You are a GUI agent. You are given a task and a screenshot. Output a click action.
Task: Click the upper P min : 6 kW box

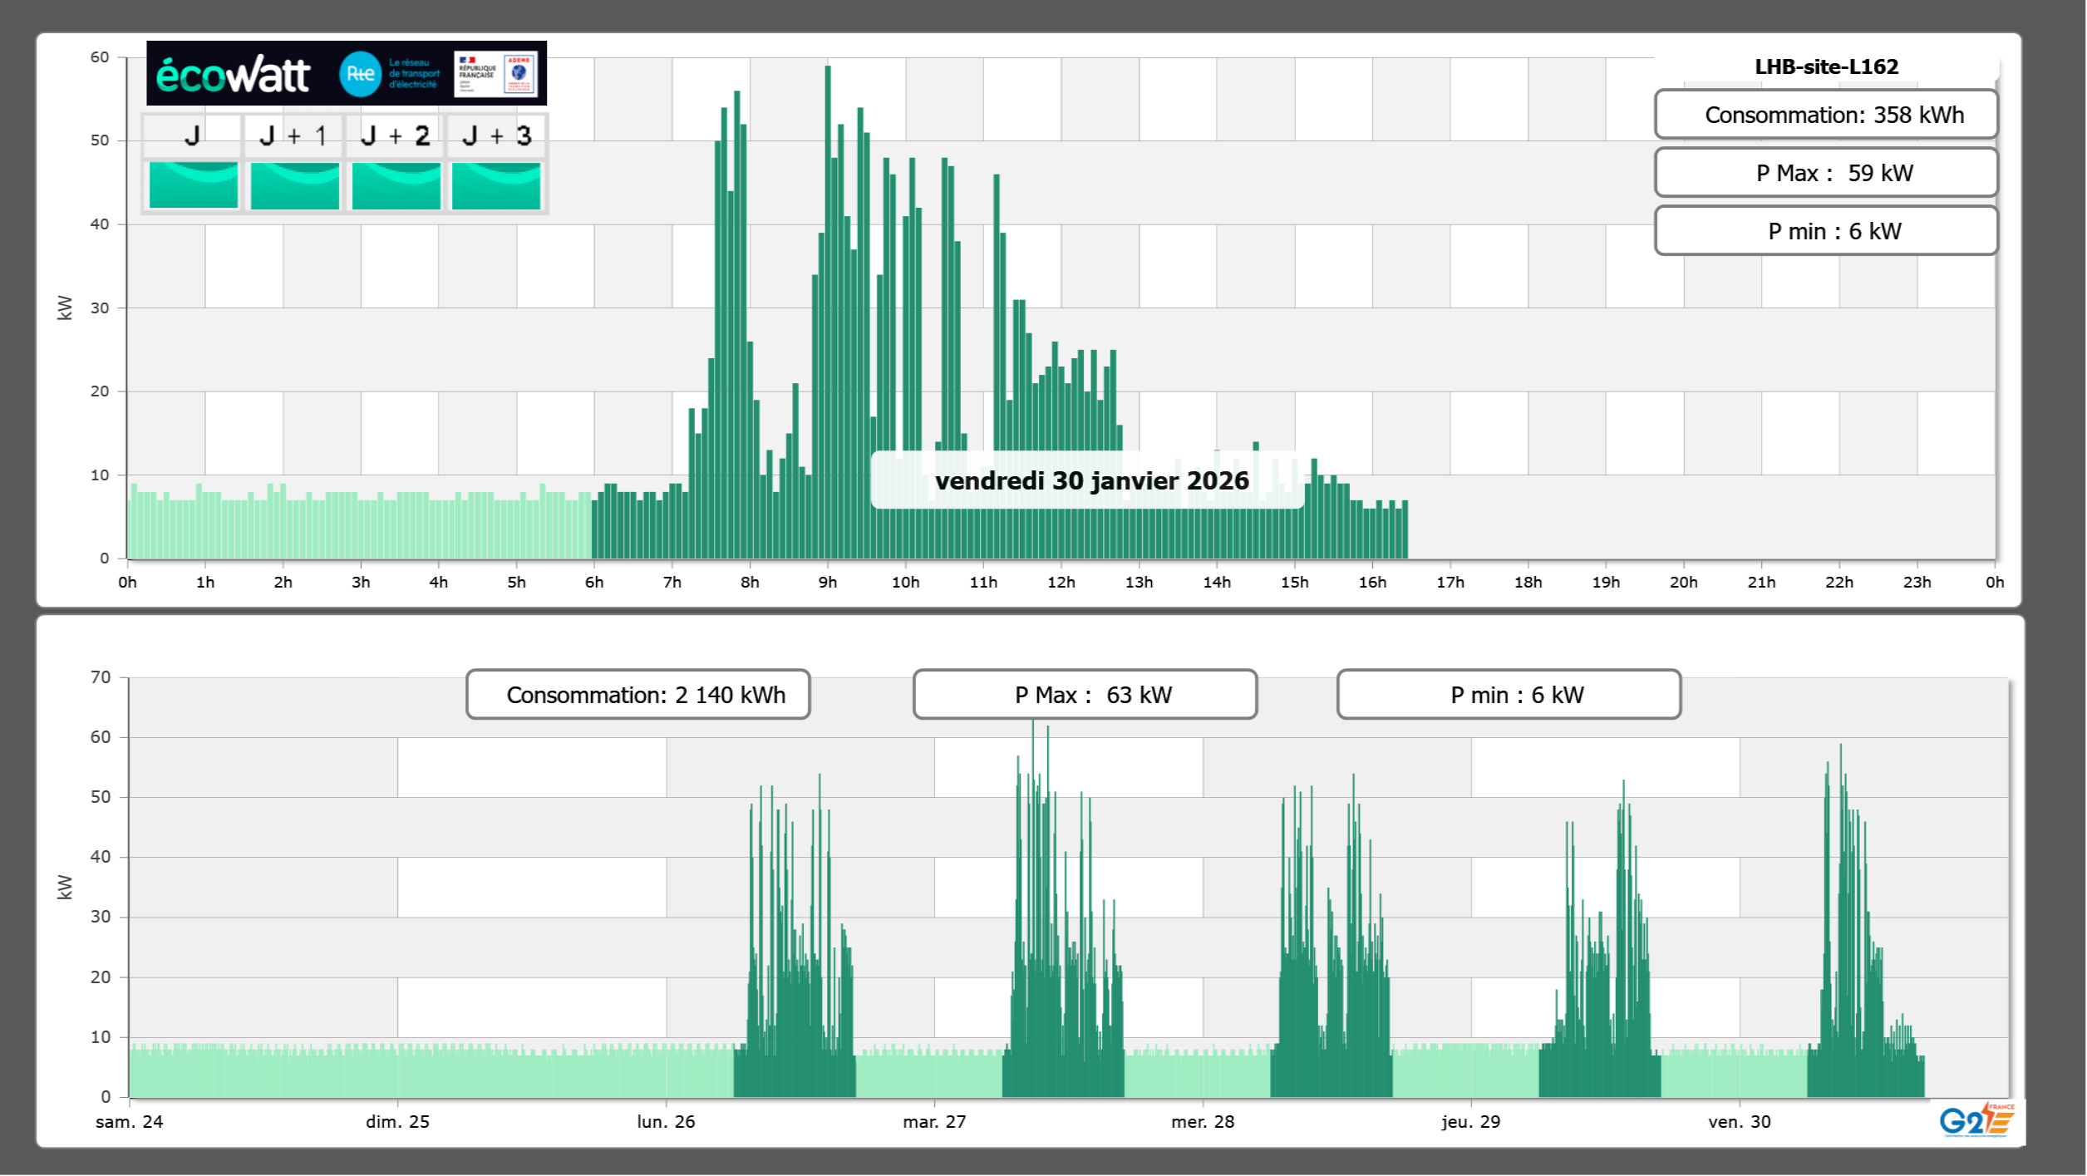click(1825, 231)
